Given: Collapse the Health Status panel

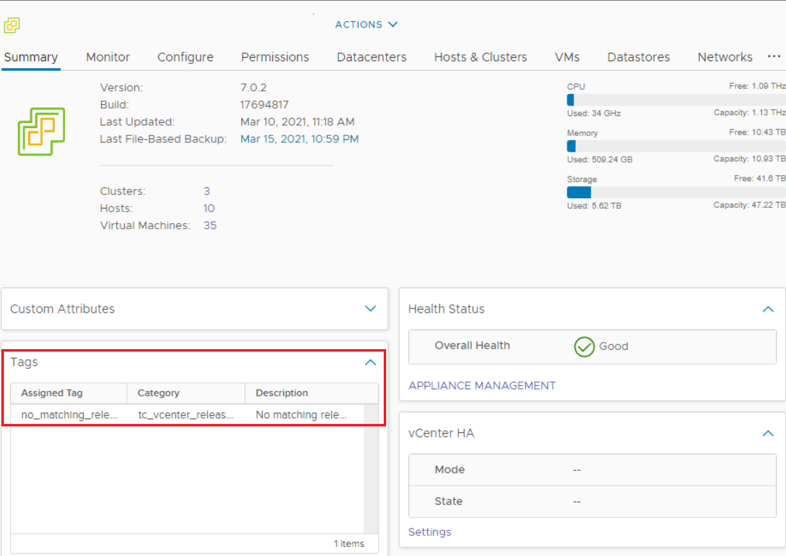Looking at the screenshot, I should tap(768, 309).
